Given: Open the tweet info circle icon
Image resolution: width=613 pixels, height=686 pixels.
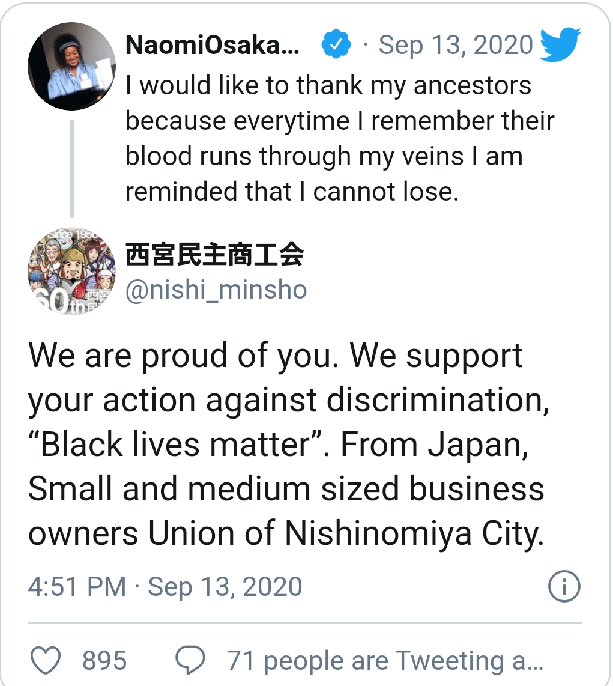Looking at the screenshot, I should (564, 586).
